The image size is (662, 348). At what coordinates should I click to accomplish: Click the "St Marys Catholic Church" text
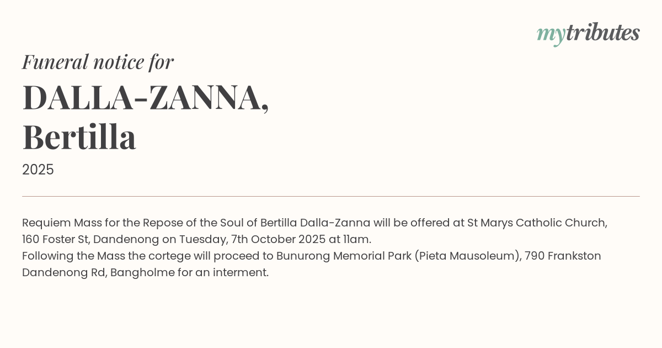pyautogui.click(x=537, y=223)
